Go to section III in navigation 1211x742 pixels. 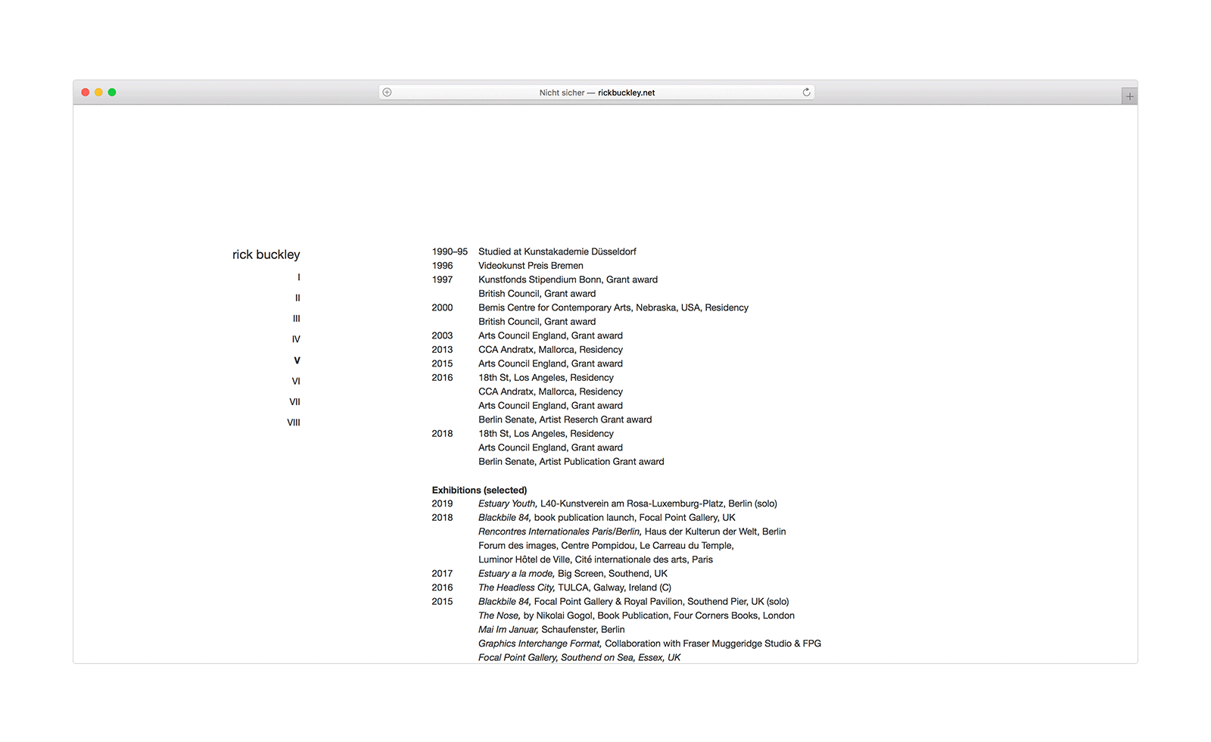296,319
